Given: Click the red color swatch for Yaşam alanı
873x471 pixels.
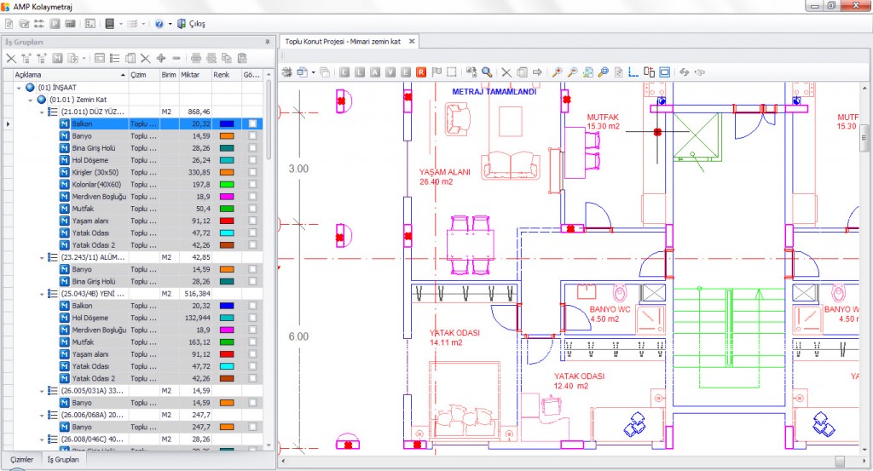Looking at the screenshot, I should coord(227,221).
